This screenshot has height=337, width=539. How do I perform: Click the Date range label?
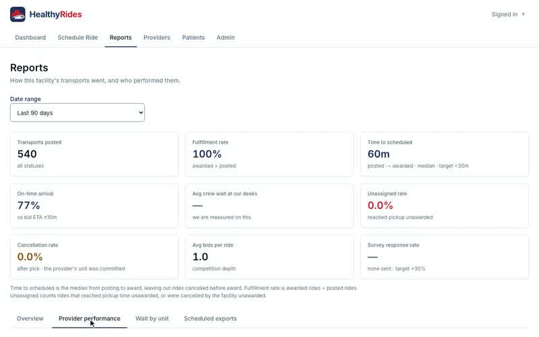[26, 99]
